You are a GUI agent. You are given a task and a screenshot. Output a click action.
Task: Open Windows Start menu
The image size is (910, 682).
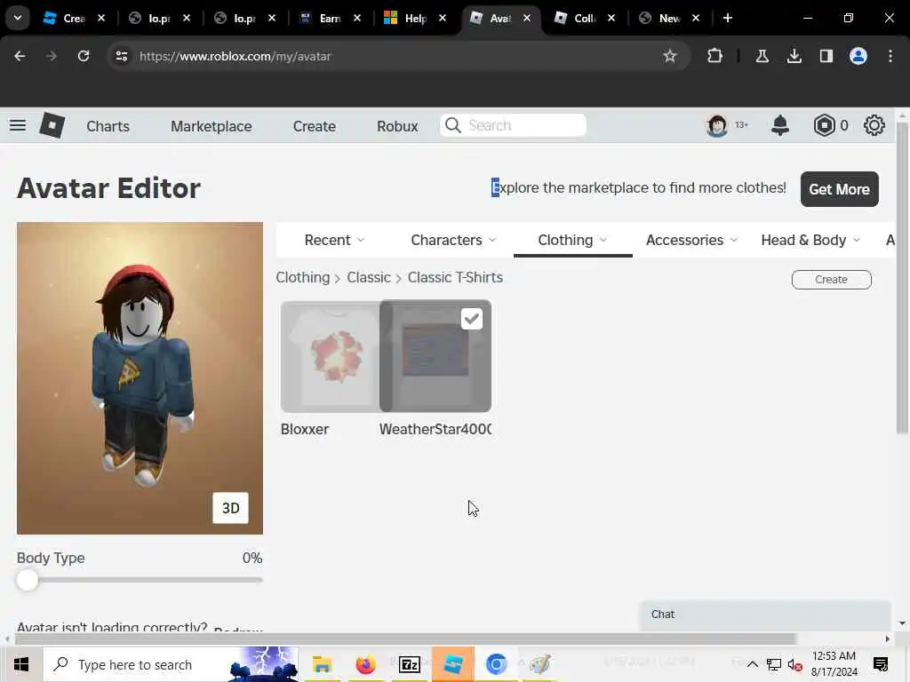coord(21,664)
